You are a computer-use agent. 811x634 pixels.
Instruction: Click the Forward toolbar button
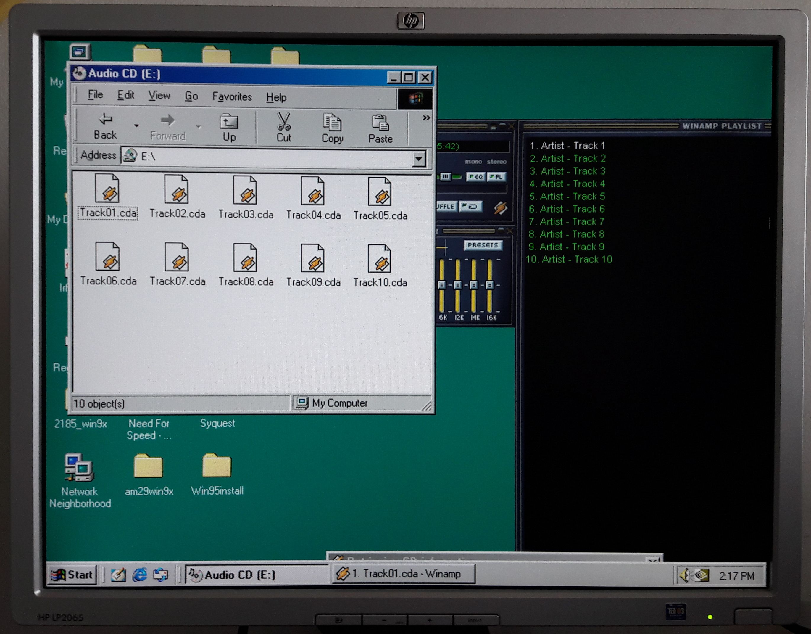[168, 127]
